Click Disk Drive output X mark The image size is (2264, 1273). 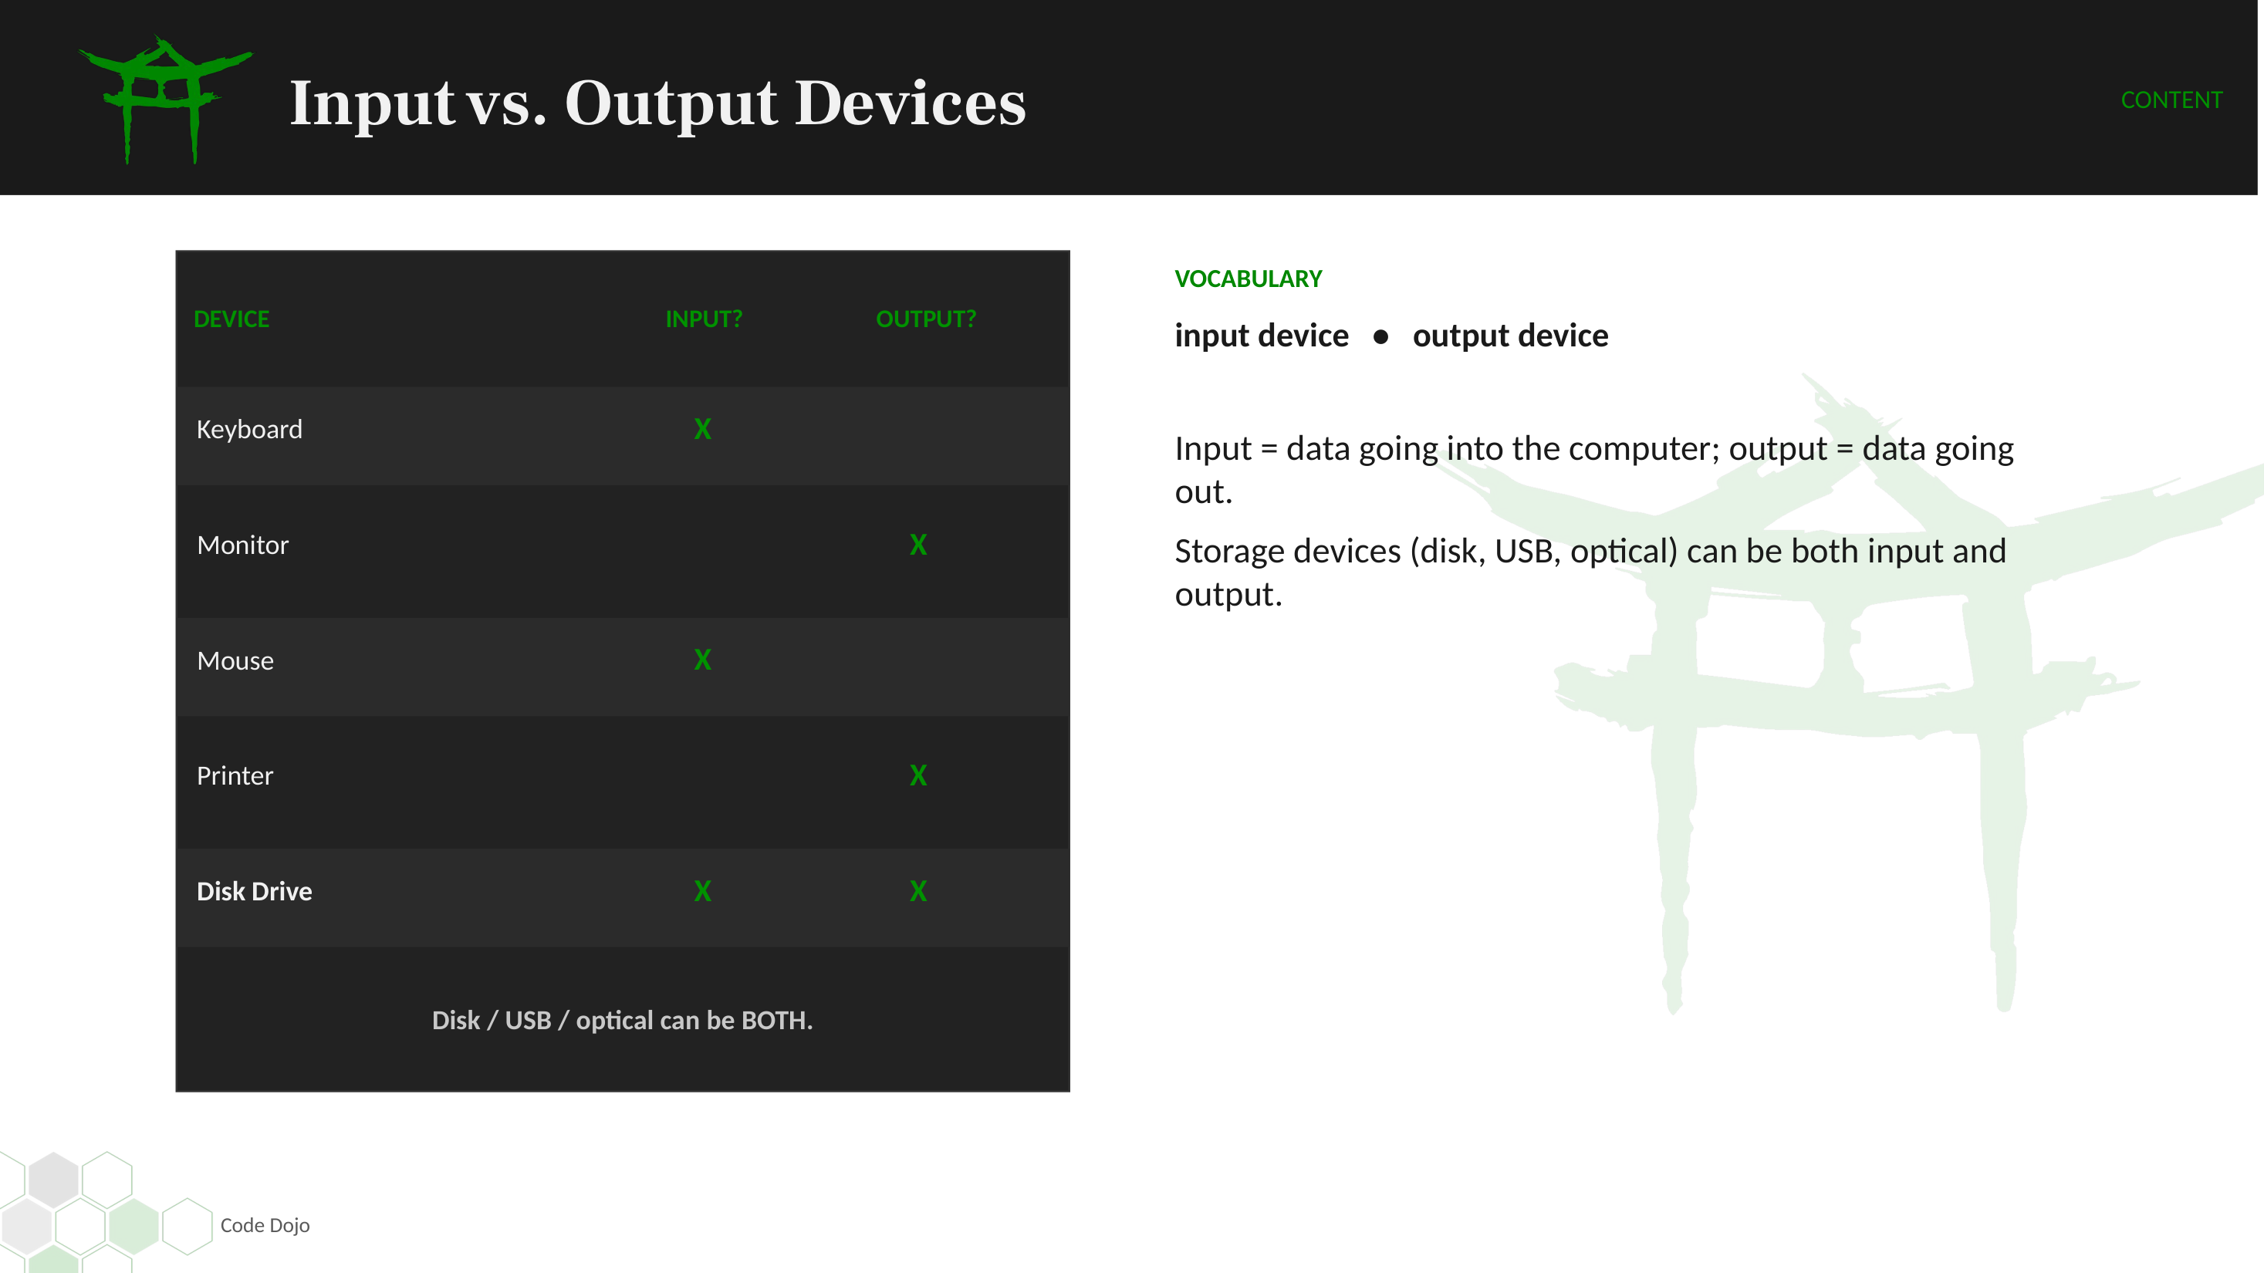coord(917,891)
